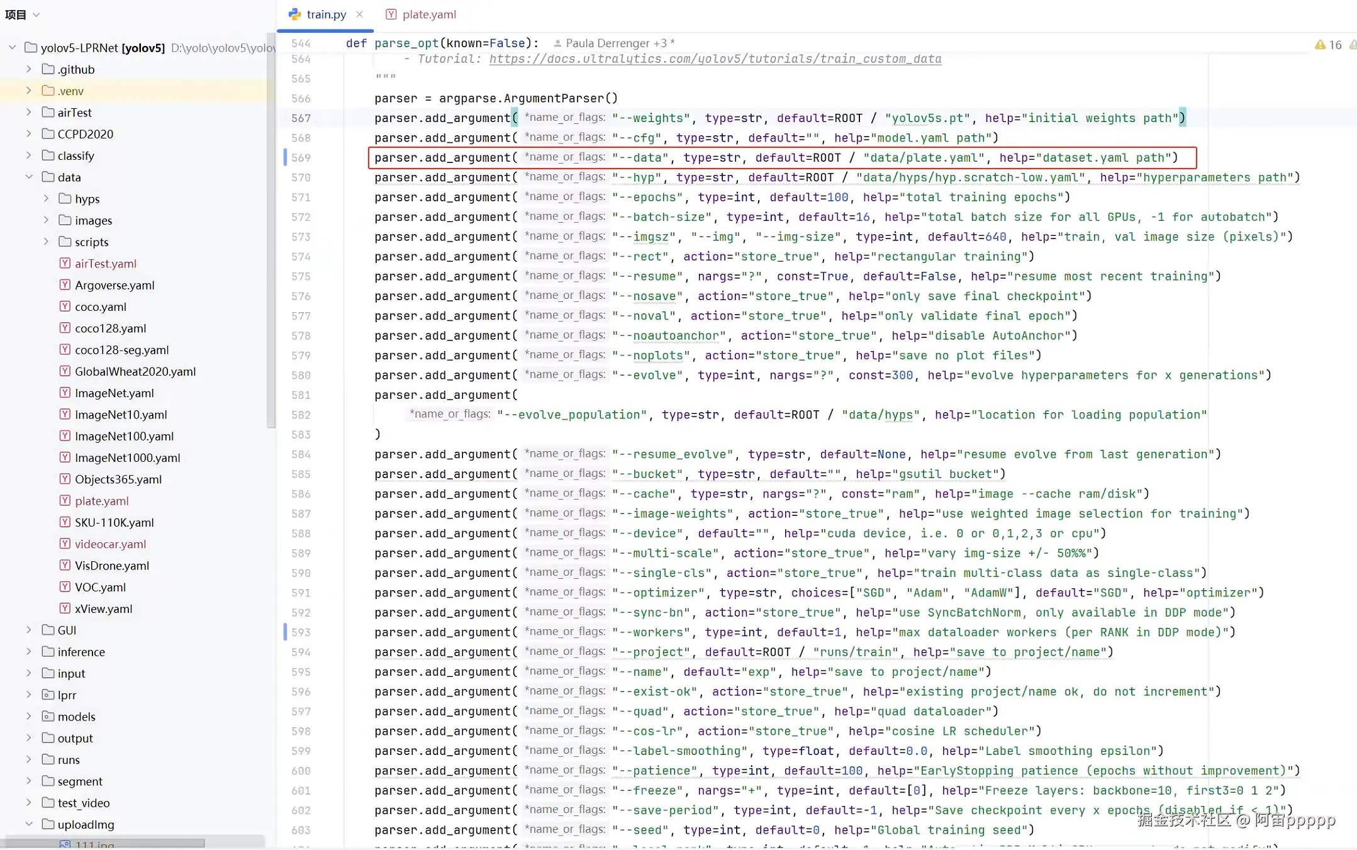Click the Python icon on train.py tab
The image size is (1357, 850).
pyautogui.click(x=294, y=14)
